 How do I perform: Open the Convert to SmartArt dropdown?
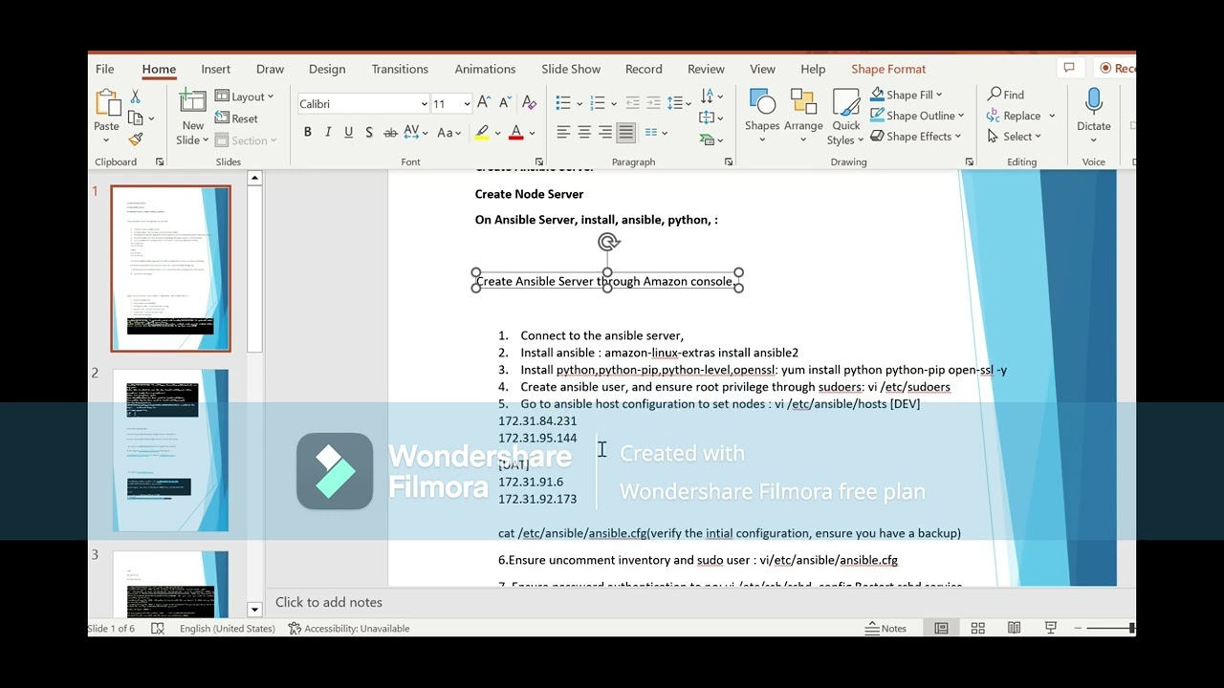(x=712, y=140)
